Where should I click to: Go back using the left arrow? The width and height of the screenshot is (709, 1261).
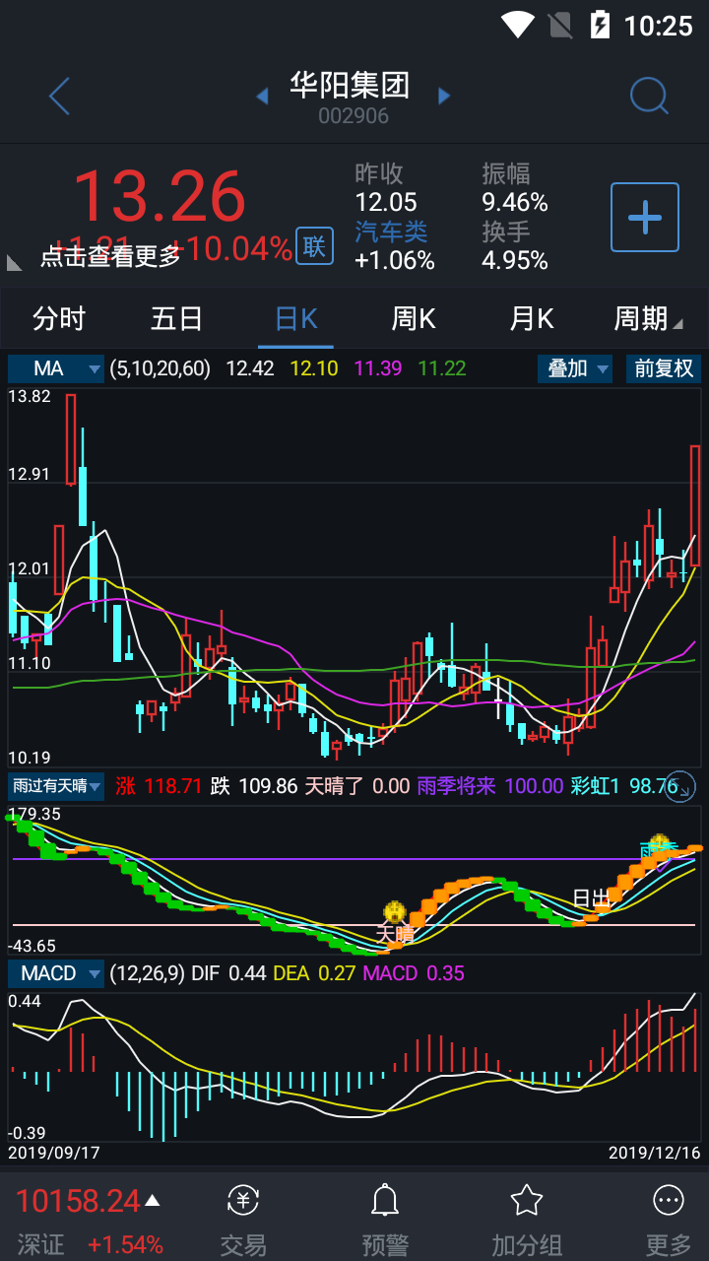[60, 97]
